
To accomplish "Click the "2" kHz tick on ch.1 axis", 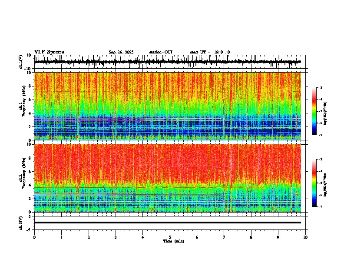I will tap(30, 126).
